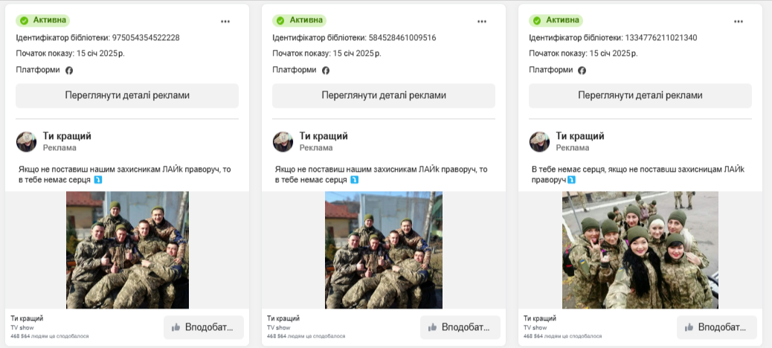
Task: Open women soldiers photo in ad 1334776211021340
Action: click(640, 250)
